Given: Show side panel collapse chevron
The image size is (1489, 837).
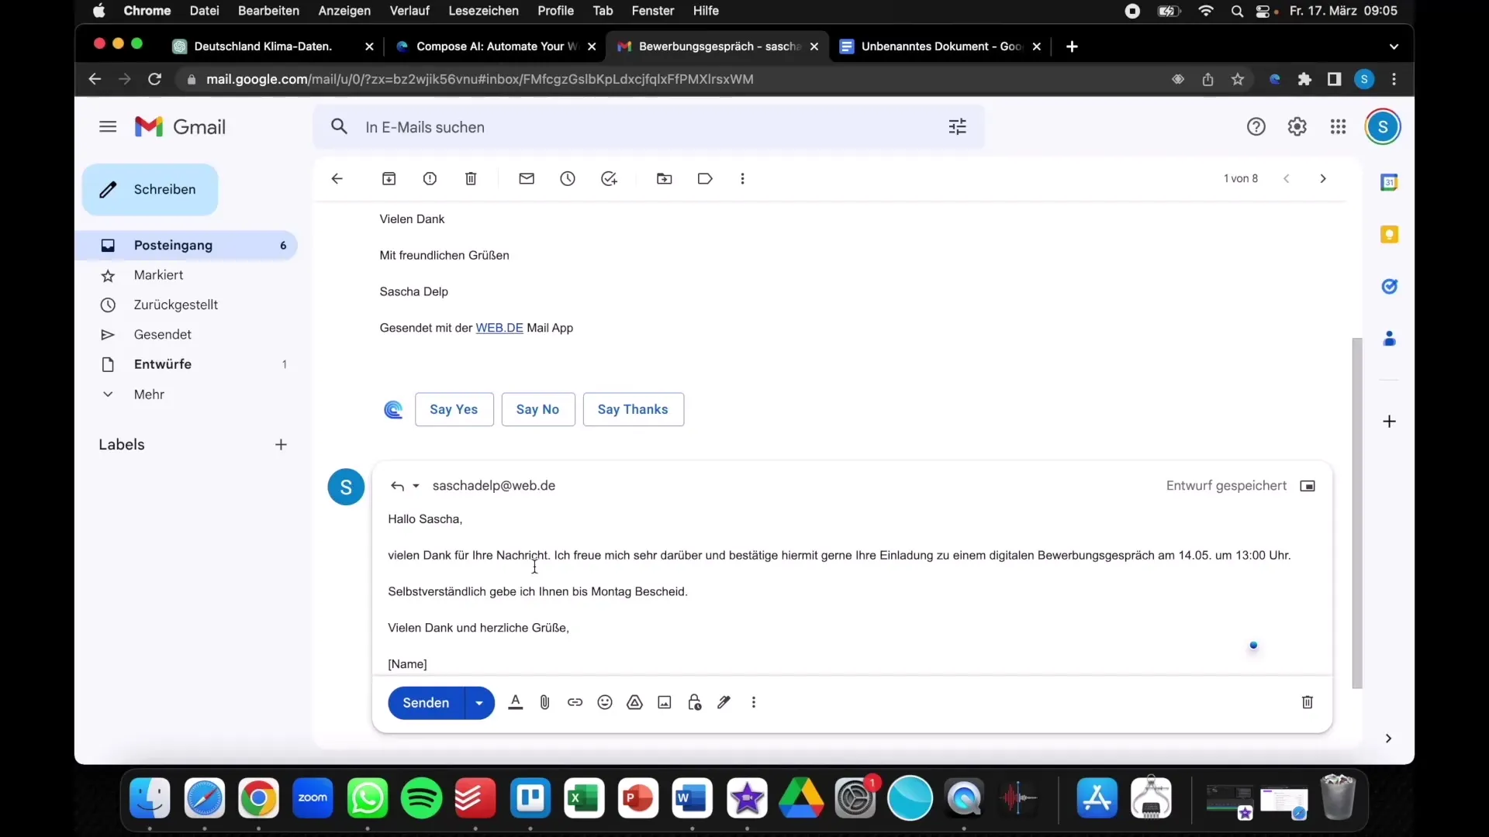Looking at the screenshot, I should coord(1389,739).
